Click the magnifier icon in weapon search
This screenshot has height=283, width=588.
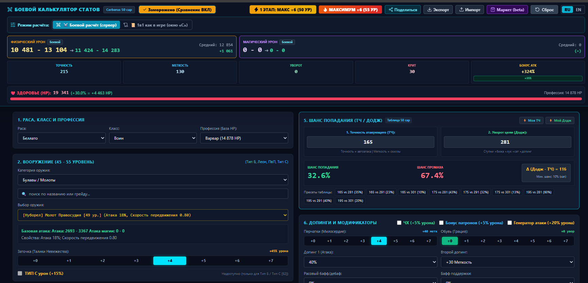click(24, 194)
